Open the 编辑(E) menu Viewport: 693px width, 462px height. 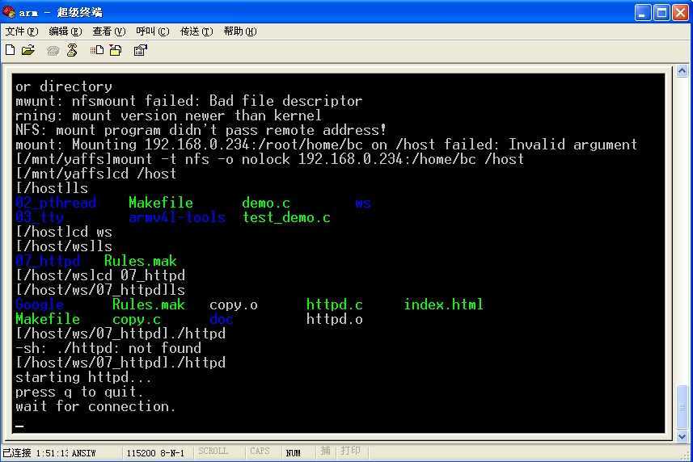click(x=65, y=31)
